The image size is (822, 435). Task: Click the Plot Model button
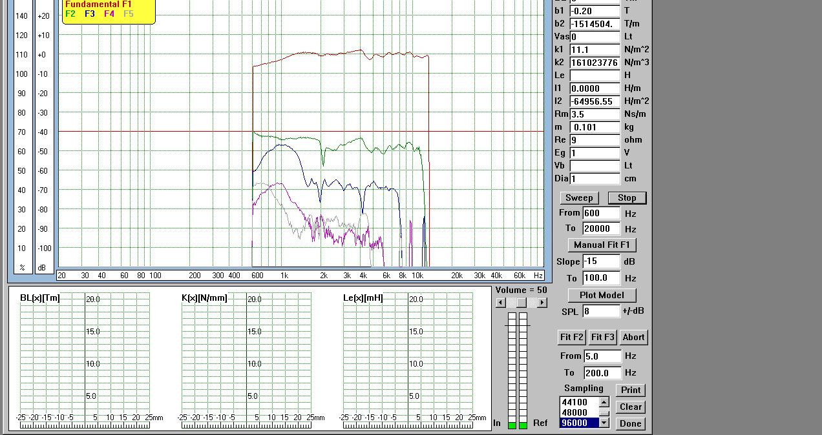[x=602, y=295]
